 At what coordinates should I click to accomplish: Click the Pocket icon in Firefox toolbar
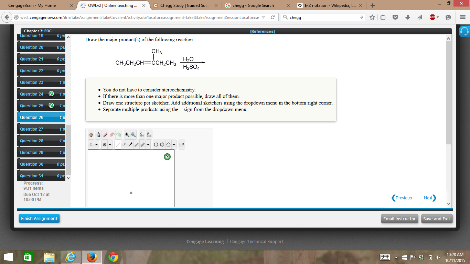tap(395, 17)
